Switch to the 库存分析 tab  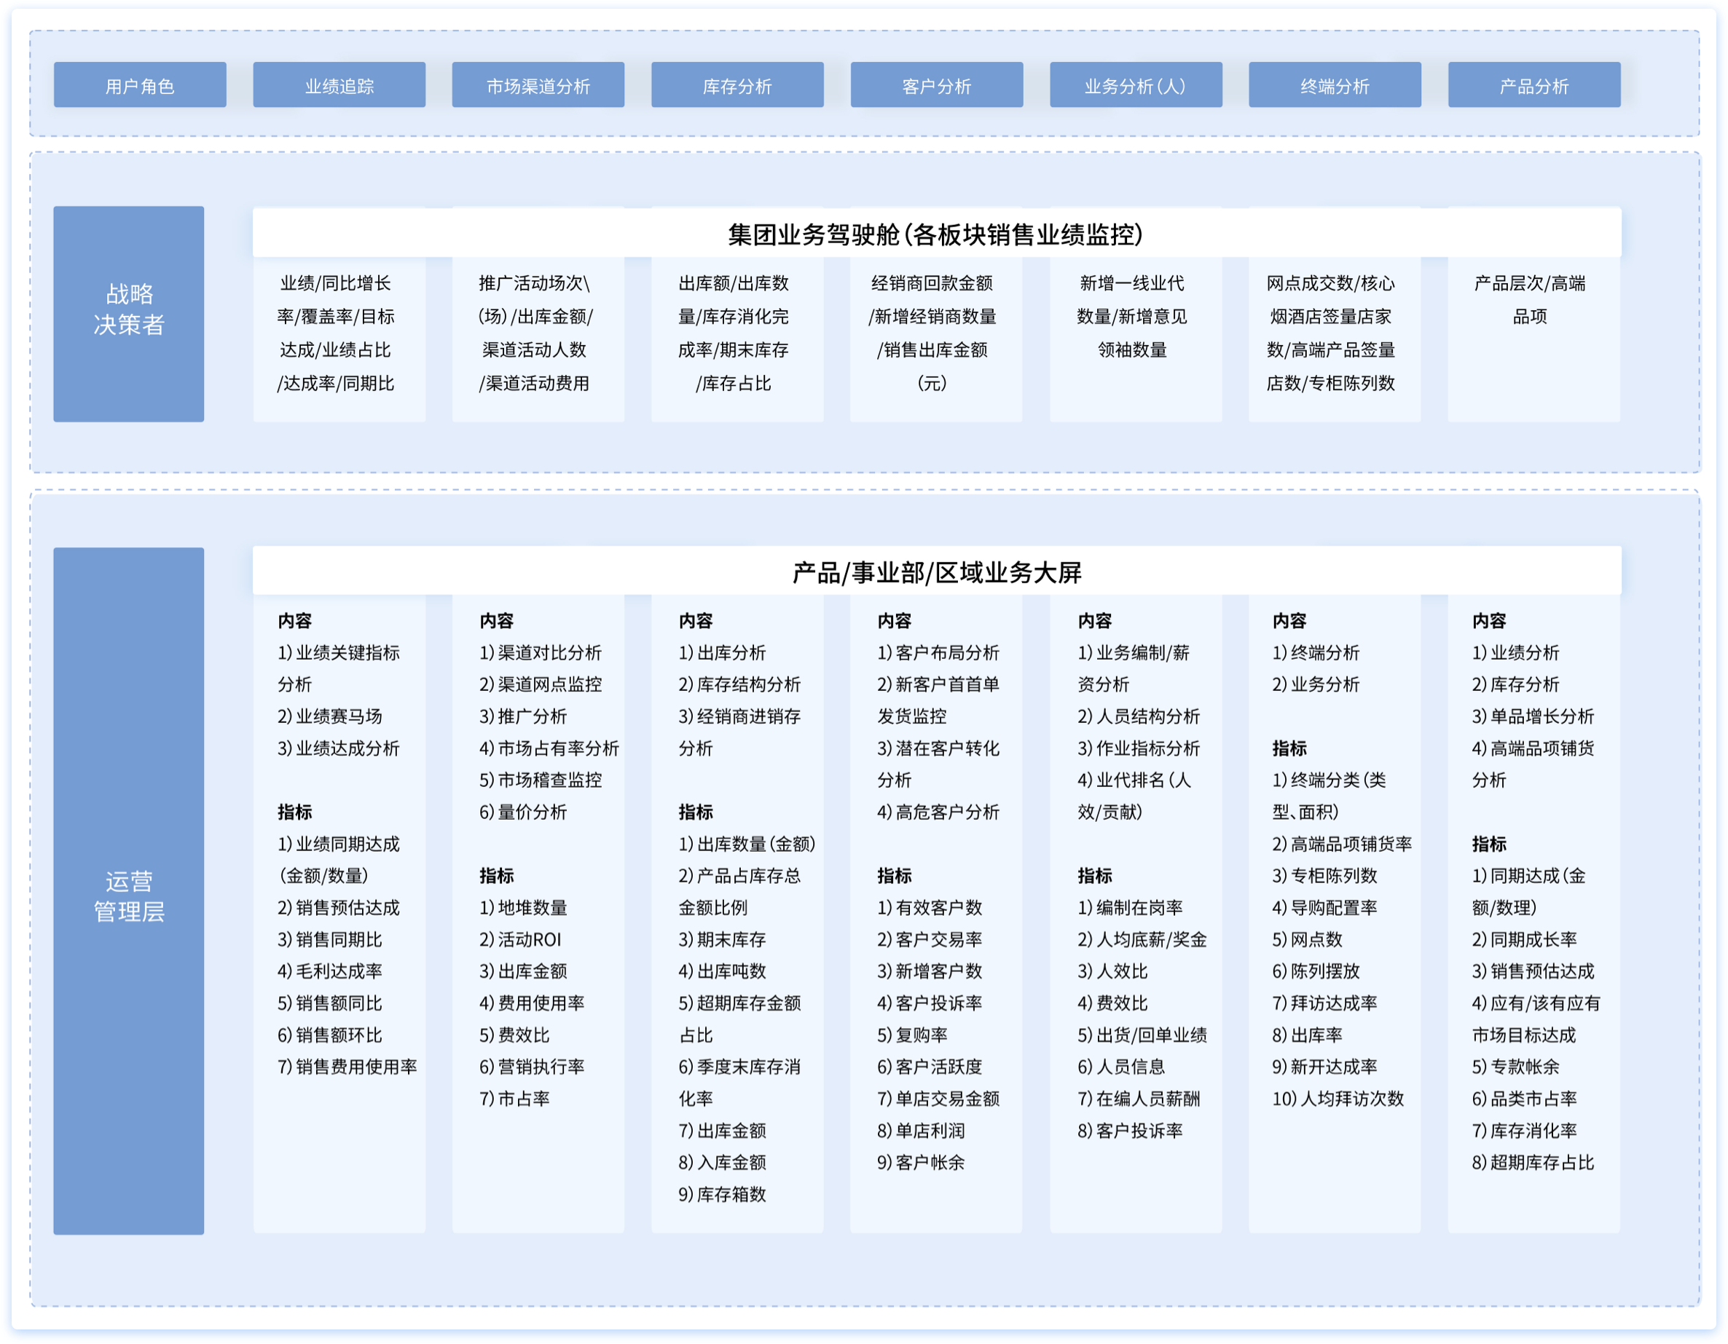pyautogui.click(x=737, y=85)
